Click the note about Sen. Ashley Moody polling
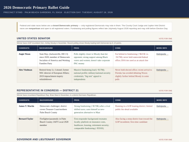The width and height of the screenshot is (189, 142). (x=69, y=43)
